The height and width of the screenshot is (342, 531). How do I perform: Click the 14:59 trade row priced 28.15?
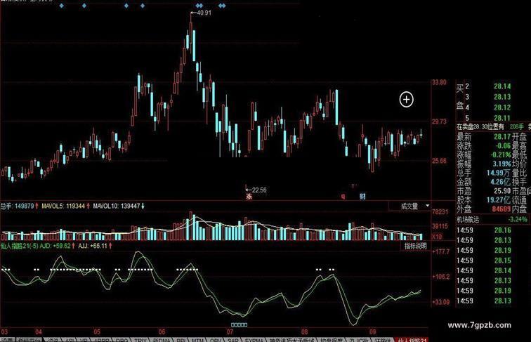pyautogui.click(x=484, y=261)
